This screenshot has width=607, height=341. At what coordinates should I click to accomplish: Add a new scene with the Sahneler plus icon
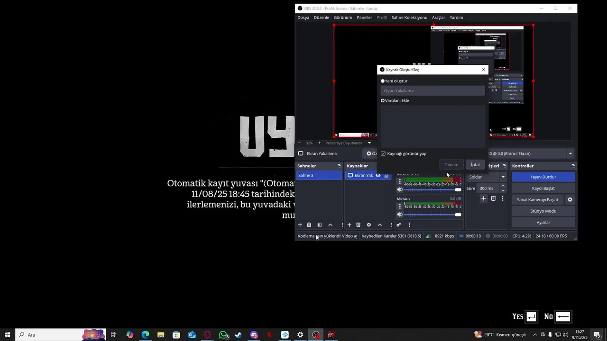pos(300,225)
